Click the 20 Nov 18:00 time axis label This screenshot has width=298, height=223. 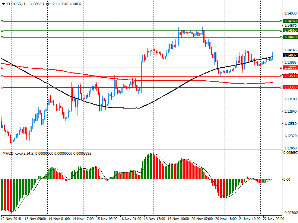[x=226, y=219]
